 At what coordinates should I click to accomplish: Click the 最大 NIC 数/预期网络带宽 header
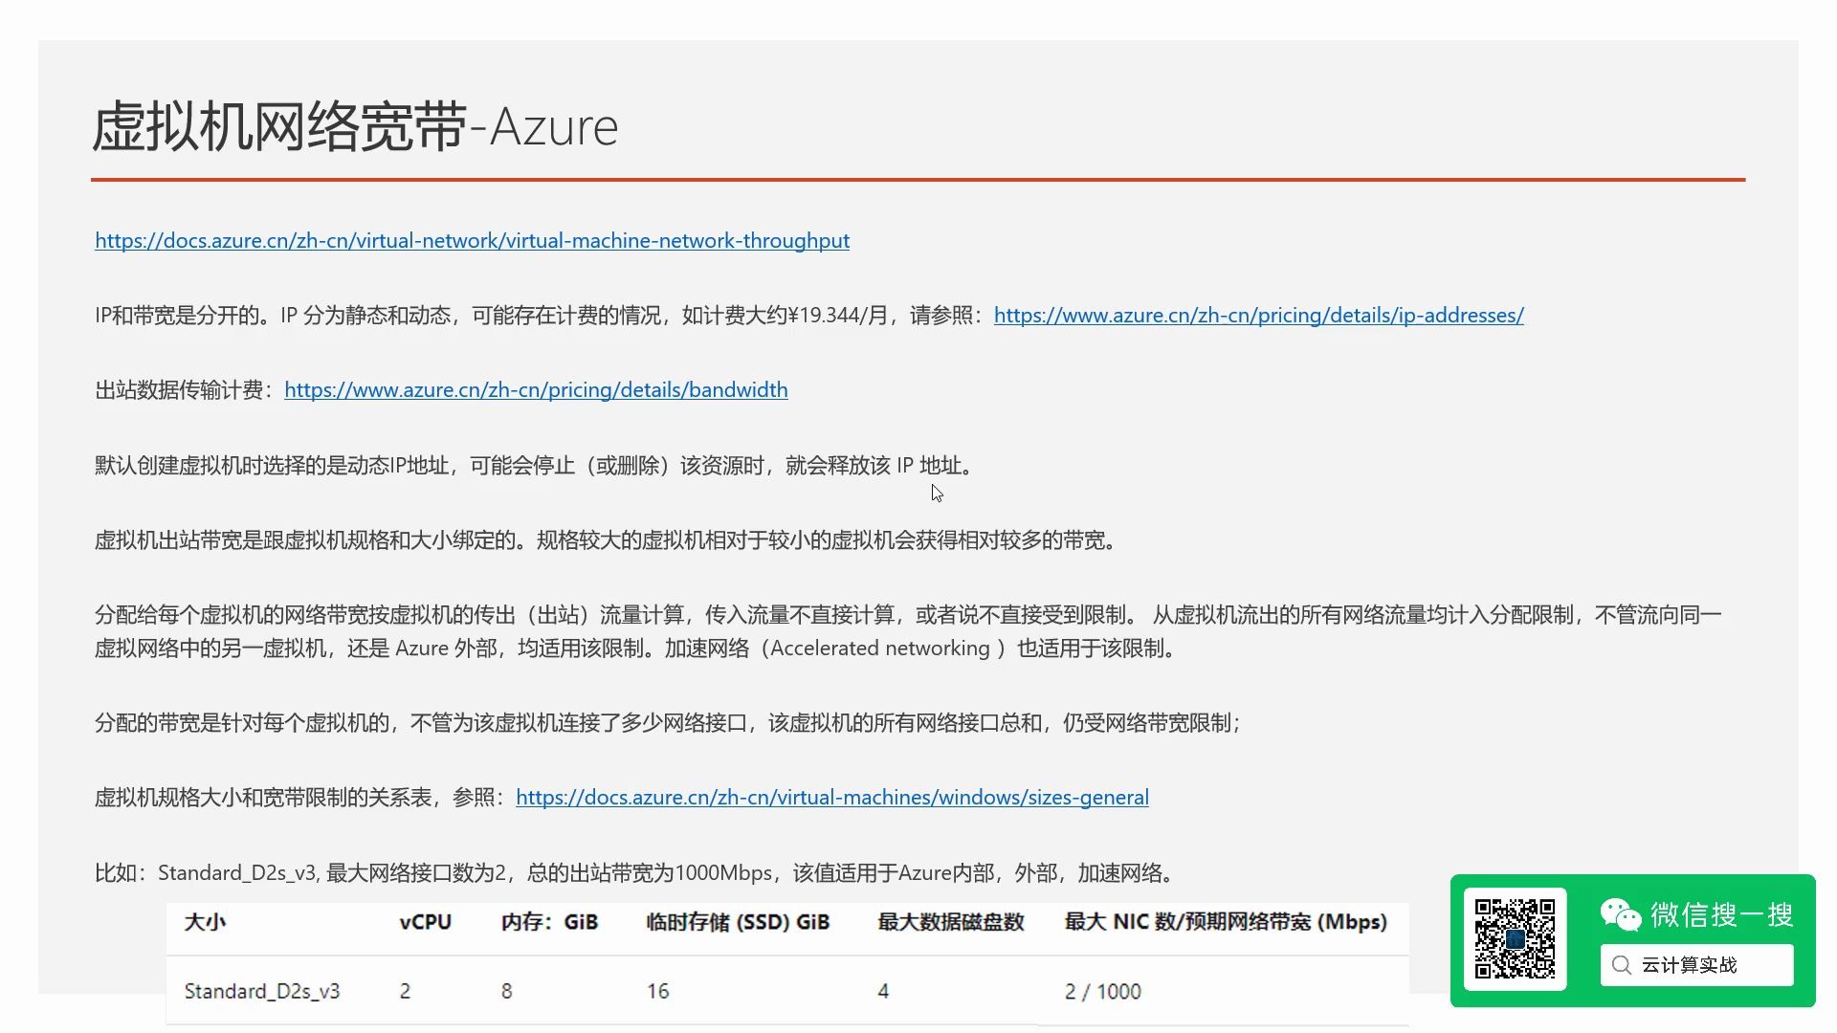(1226, 922)
